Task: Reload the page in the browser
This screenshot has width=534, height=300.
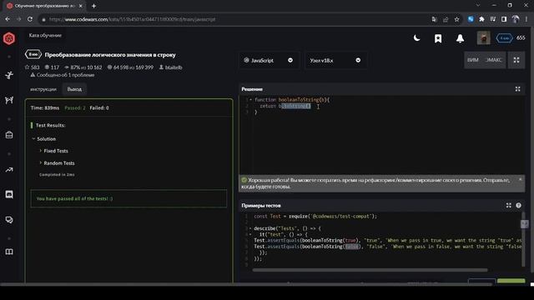Action: (x=30, y=19)
